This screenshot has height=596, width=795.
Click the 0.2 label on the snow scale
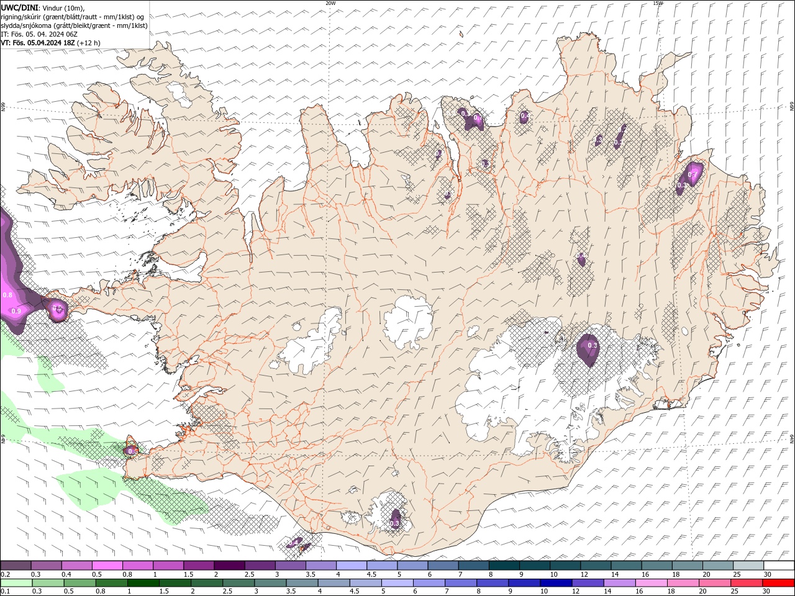6,574
